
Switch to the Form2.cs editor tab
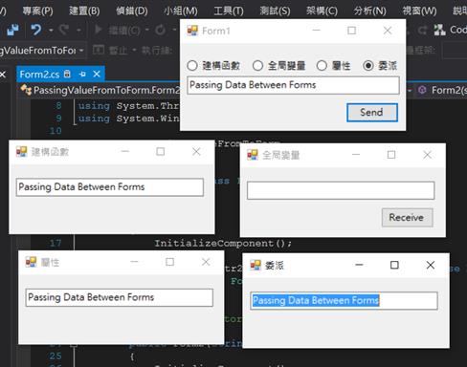(39, 75)
